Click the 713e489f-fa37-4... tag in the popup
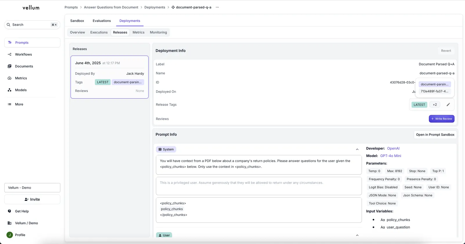465x244 pixels. [x=435, y=91]
